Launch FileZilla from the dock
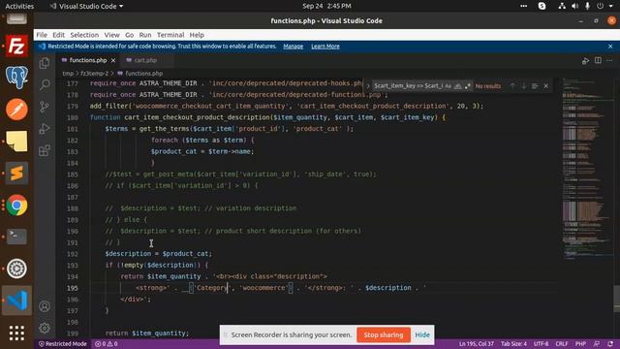 click(x=16, y=46)
